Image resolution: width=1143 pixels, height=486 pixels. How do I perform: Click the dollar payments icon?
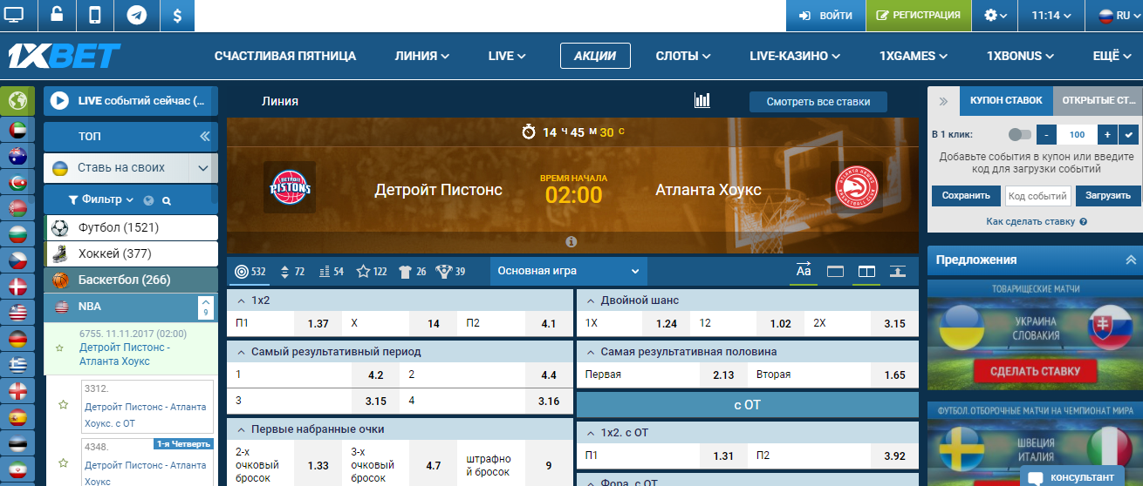point(177,15)
